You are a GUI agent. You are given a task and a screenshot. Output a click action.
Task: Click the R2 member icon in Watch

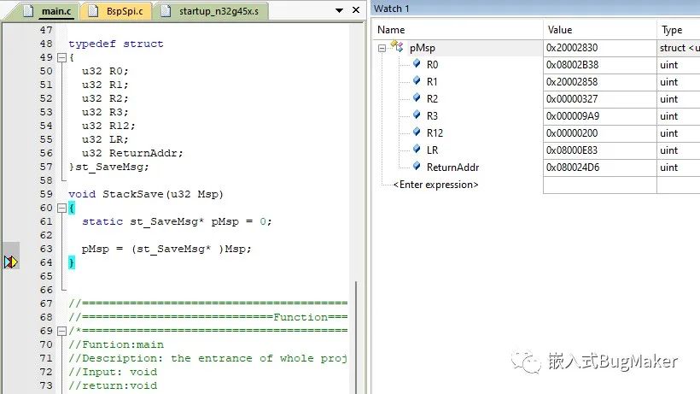point(417,97)
